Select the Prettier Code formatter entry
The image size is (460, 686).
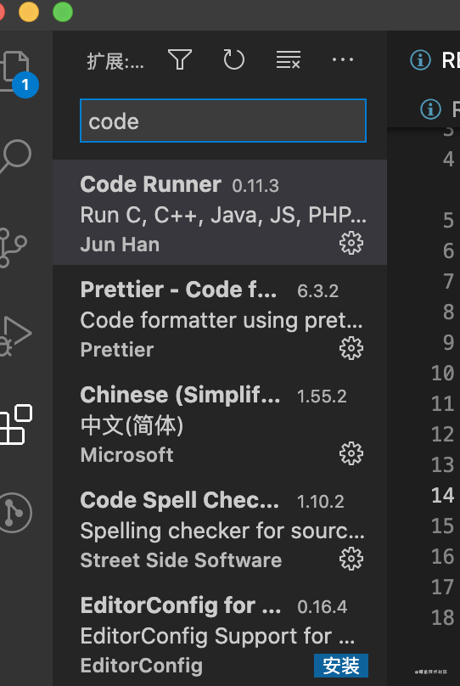[220, 318]
